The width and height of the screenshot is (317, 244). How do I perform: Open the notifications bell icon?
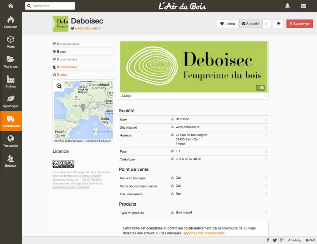point(288,6)
